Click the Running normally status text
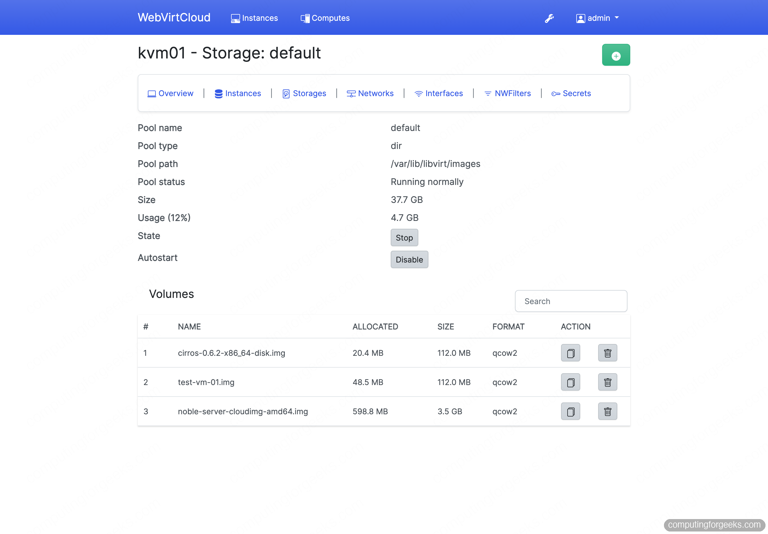 coord(427,182)
